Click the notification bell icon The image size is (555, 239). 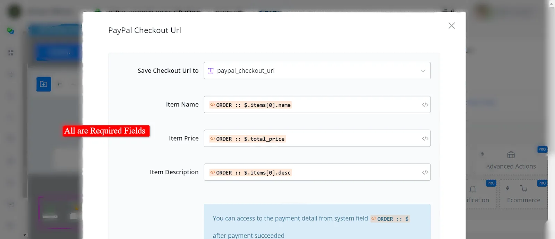(472, 189)
